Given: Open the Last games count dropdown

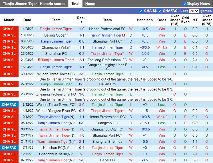Looking at the screenshot, I should (194, 11).
